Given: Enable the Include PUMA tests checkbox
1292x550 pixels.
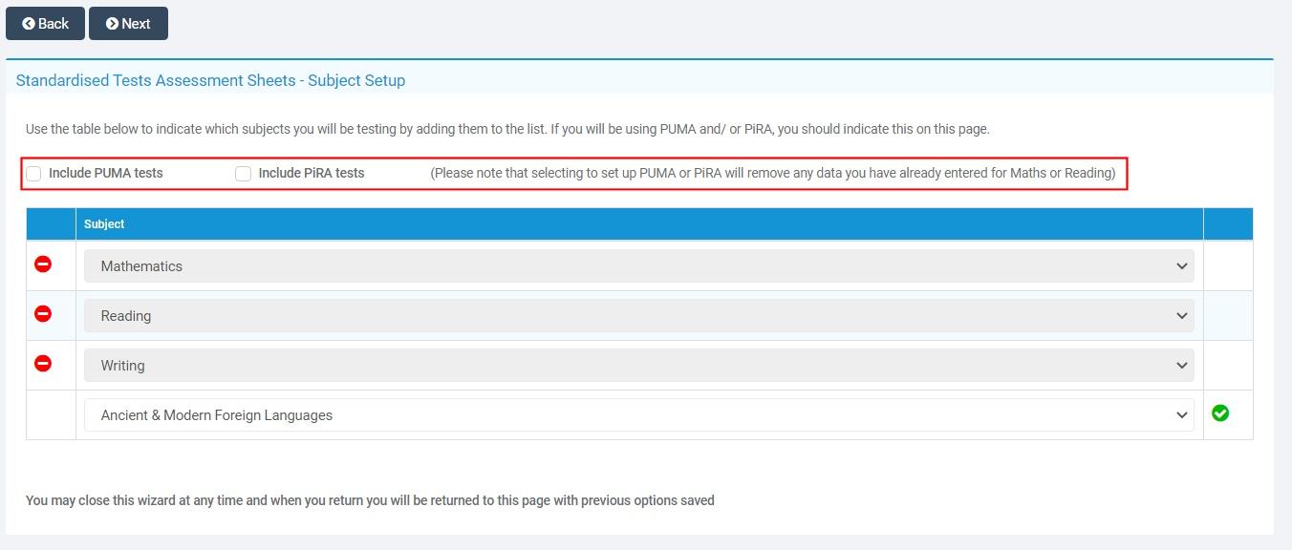Looking at the screenshot, I should [34, 174].
